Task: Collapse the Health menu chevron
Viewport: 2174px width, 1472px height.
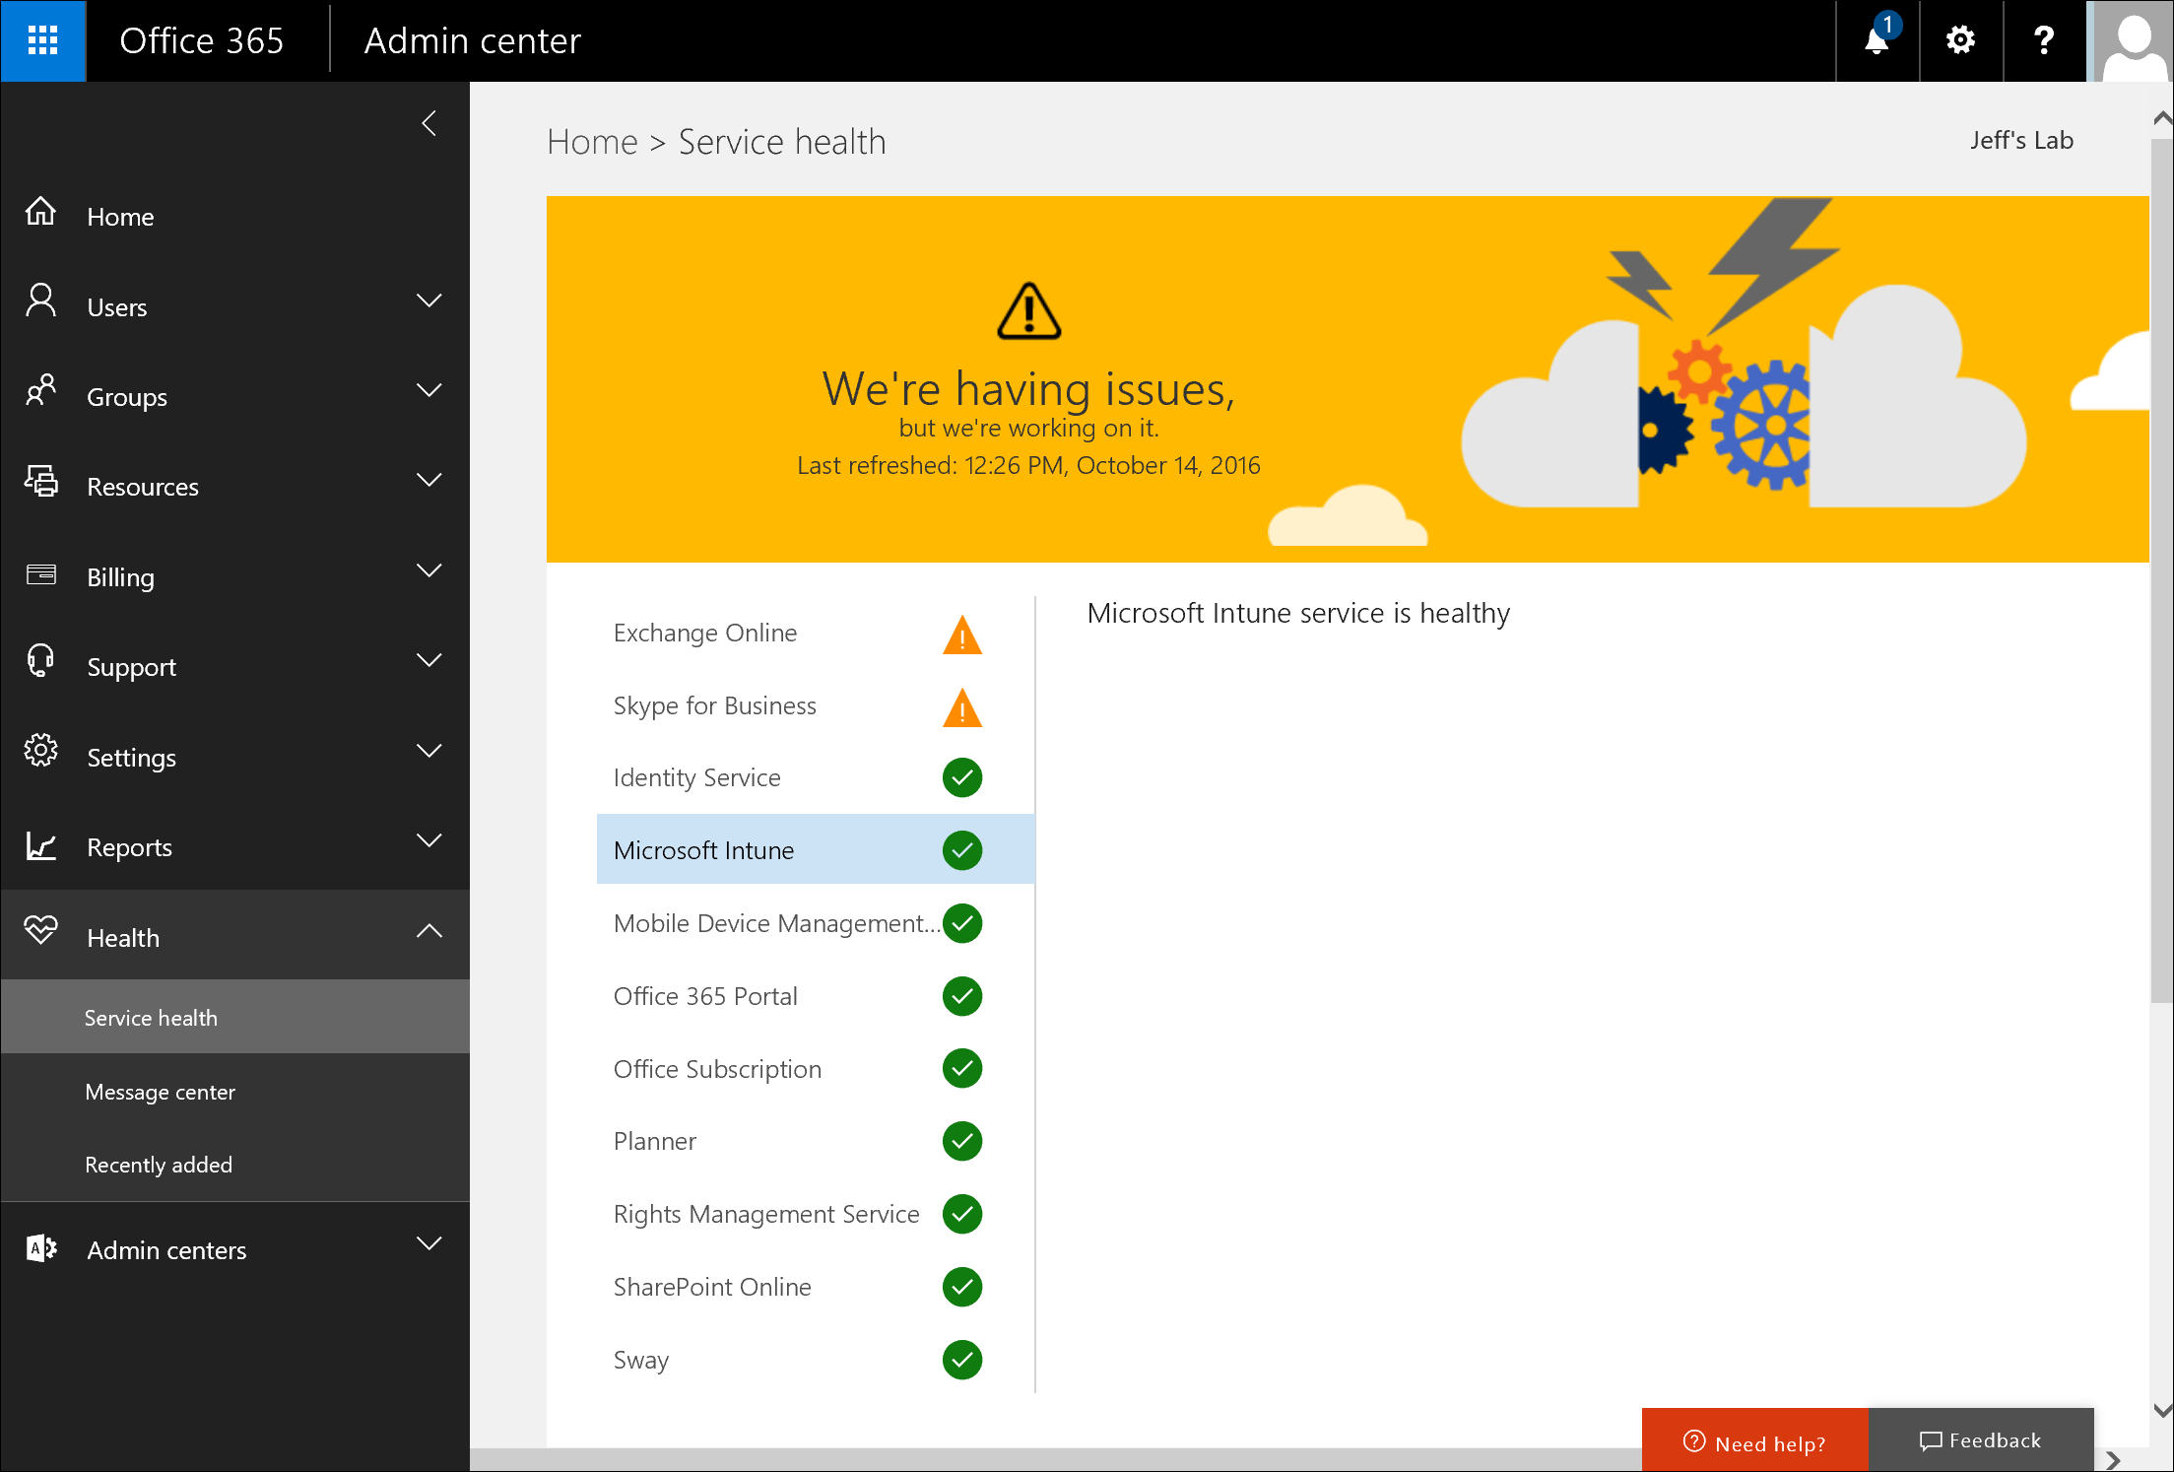Action: tap(429, 930)
